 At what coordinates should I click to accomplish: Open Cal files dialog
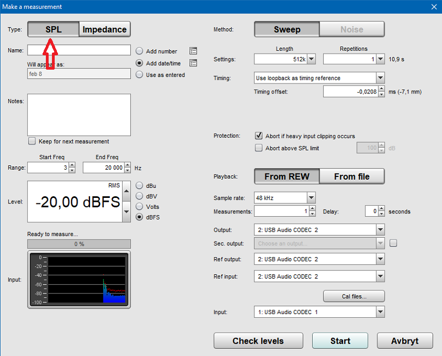click(x=354, y=296)
